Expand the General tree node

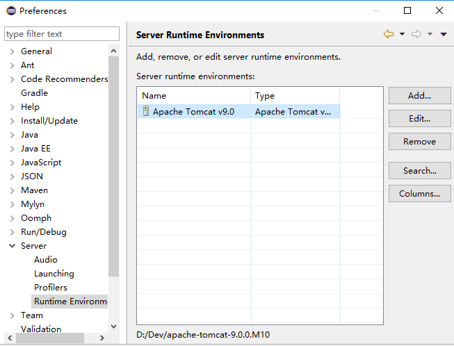tap(12, 51)
